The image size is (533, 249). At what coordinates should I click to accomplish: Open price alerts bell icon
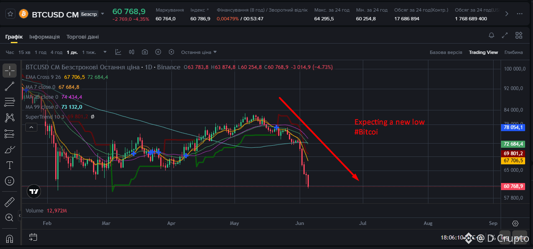tap(491, 36)
